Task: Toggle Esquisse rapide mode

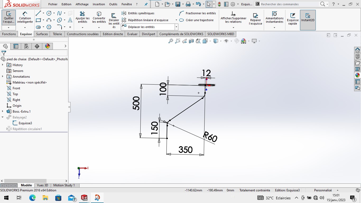Action: click(293, 19)
